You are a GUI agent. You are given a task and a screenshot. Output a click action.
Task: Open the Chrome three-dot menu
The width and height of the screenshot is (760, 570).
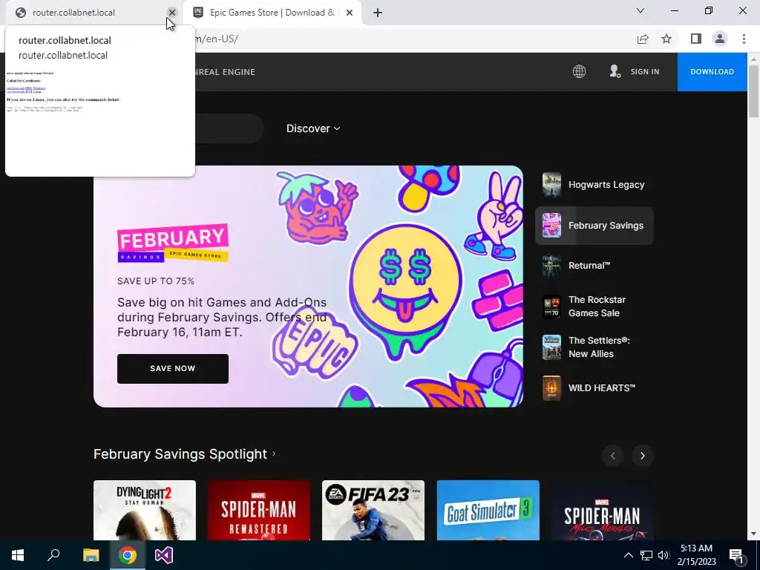[x=744, y=39]
